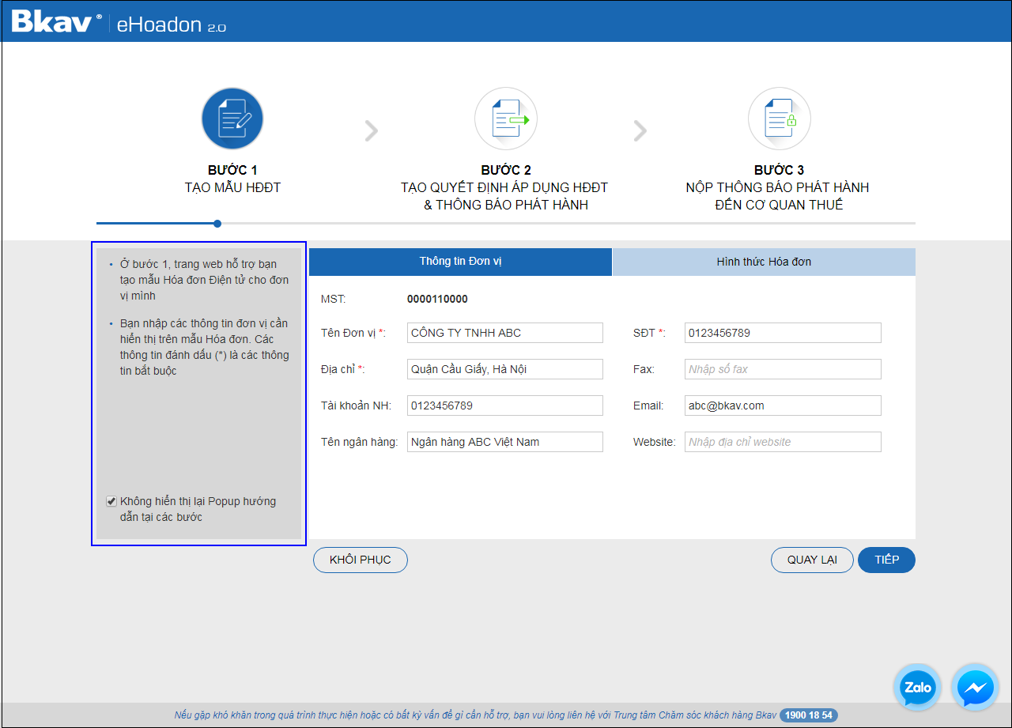
Task: Click the BƯỚC 3 step heading
Action: pos(780,171)
